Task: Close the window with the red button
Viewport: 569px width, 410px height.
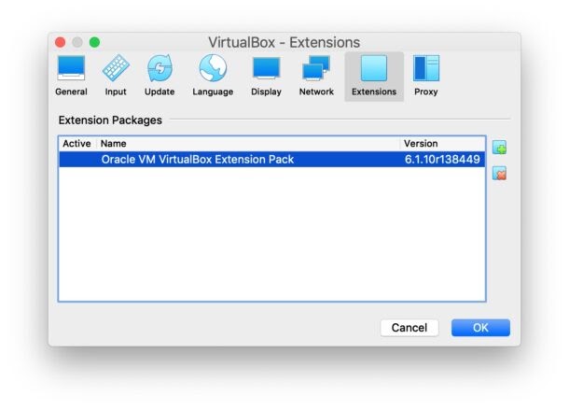Action: click(61, 43)
